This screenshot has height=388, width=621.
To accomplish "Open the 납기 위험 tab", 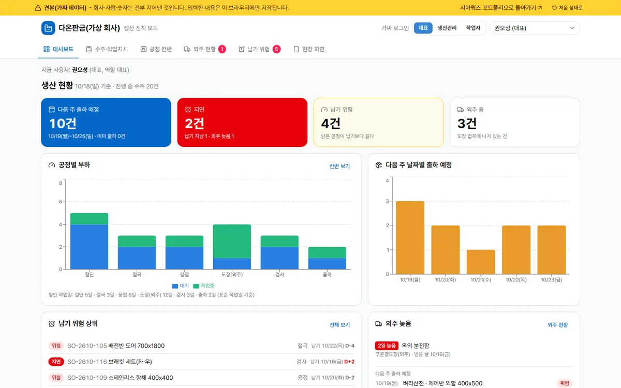I will tap(259, 49).
